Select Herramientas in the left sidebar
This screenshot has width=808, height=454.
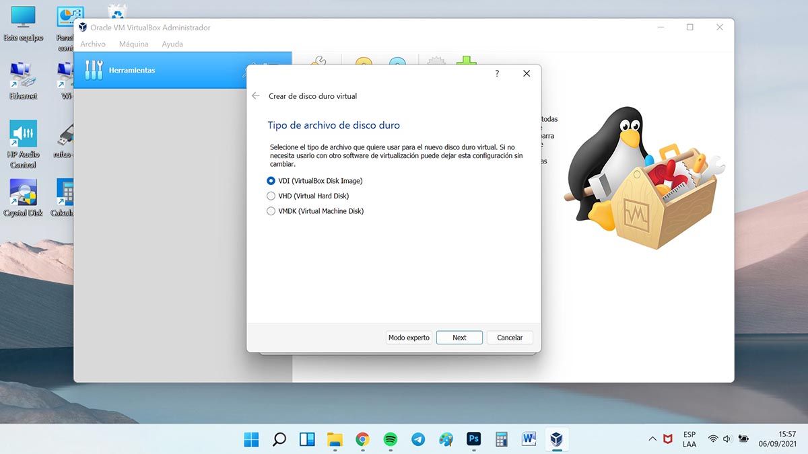pos(132,70)
